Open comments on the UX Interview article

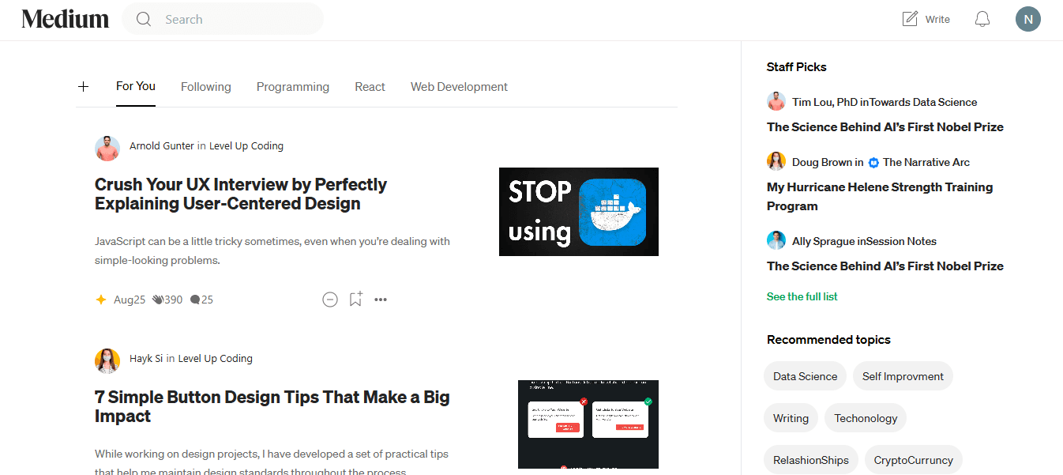(x=201, y=299)
